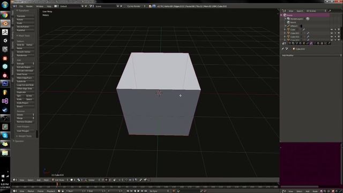Toggle visibility eye for Cube.001 in outliner
Screen dimensions: 343x193
332,33
